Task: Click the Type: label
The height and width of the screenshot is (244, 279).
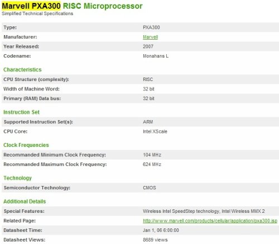Action: [x=10, y=27]
